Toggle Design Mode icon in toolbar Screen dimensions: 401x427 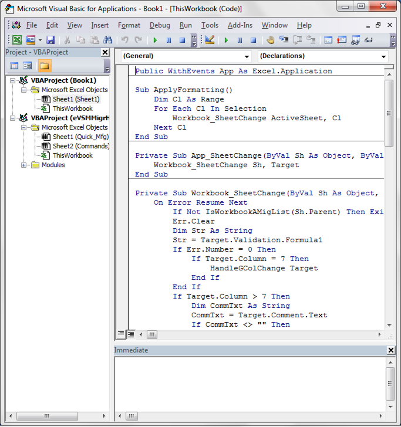click(210, 40)
